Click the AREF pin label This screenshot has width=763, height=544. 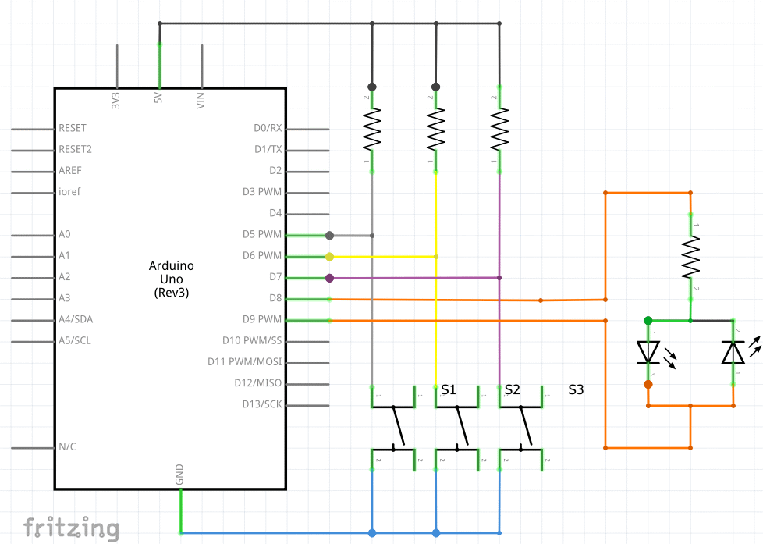(70, 170)
